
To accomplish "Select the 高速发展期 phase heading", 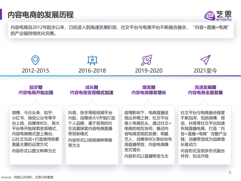I will (205, 87).
